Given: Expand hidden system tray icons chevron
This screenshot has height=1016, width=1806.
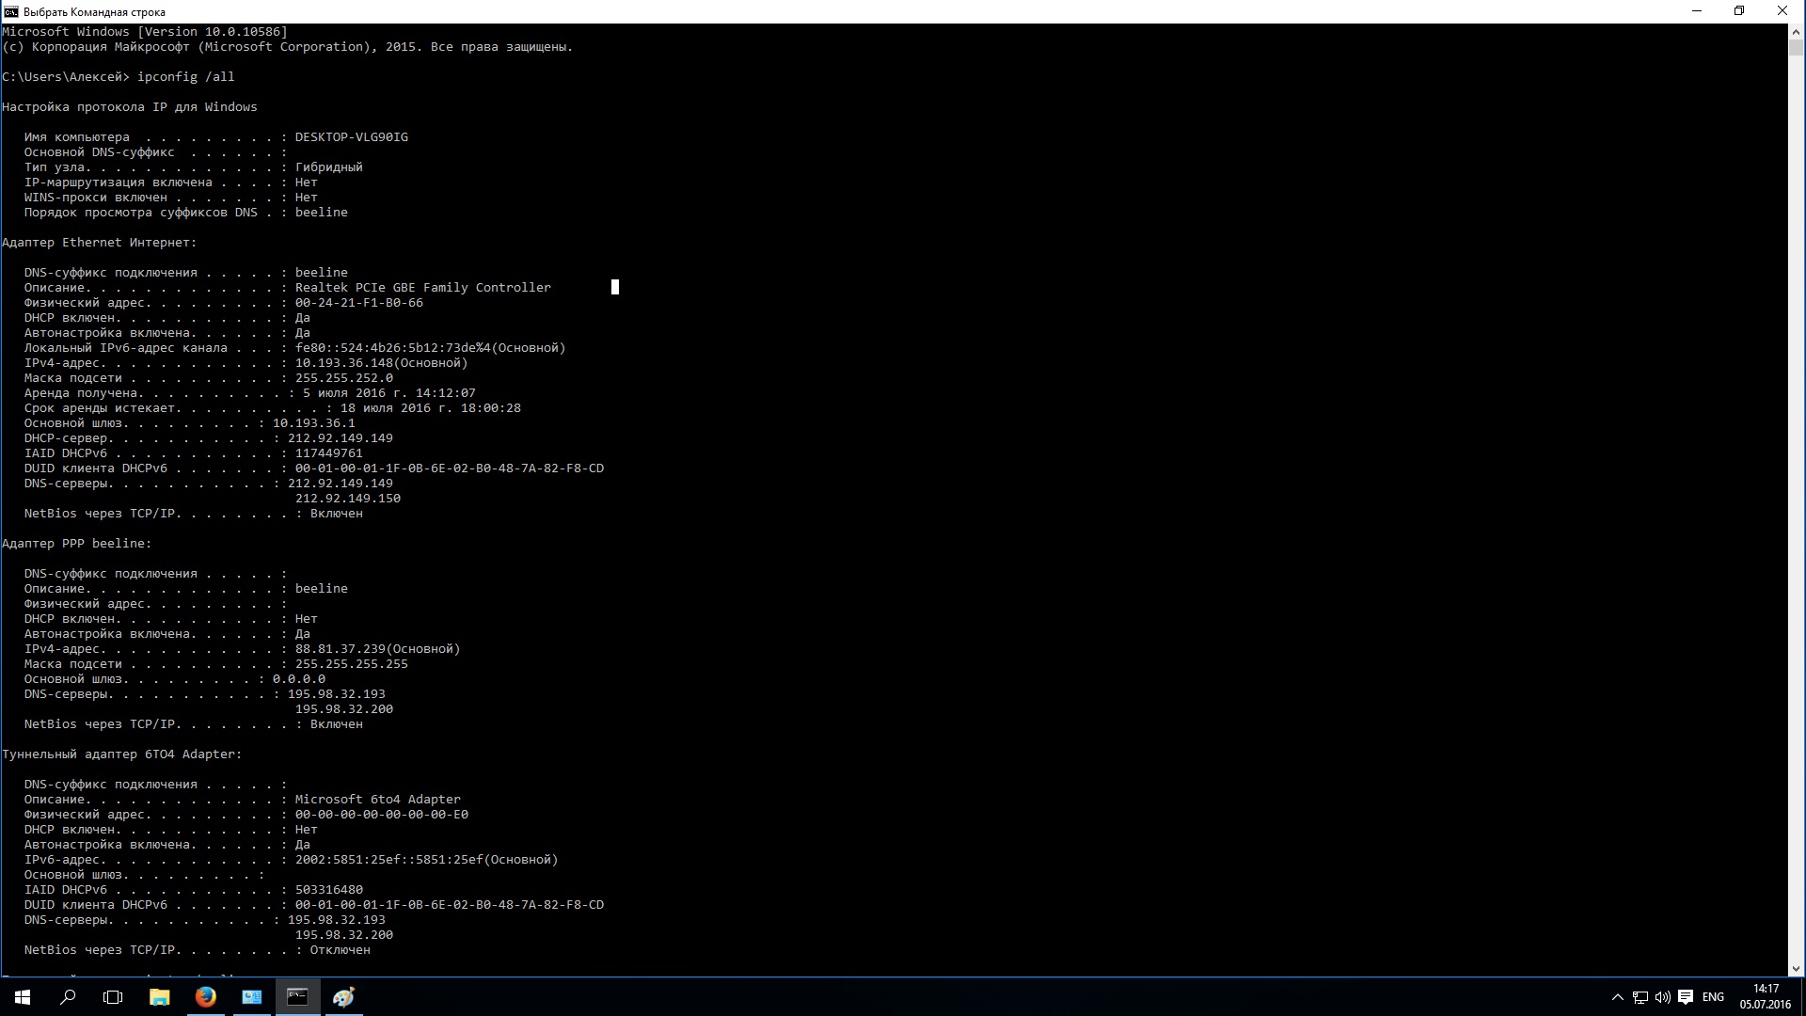Looking at the screenshot, I should point(1617,997).
